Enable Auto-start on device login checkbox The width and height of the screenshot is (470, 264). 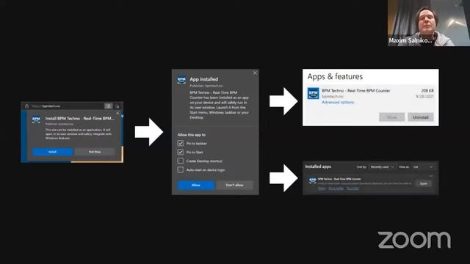(x=181, y=169)
